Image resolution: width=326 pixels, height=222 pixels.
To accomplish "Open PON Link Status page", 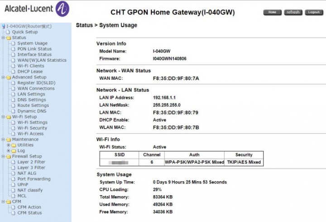I will coord(34,49).
